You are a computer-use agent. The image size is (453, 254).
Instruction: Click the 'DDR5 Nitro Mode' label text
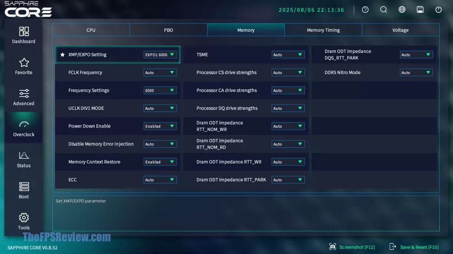click(343, 73)
